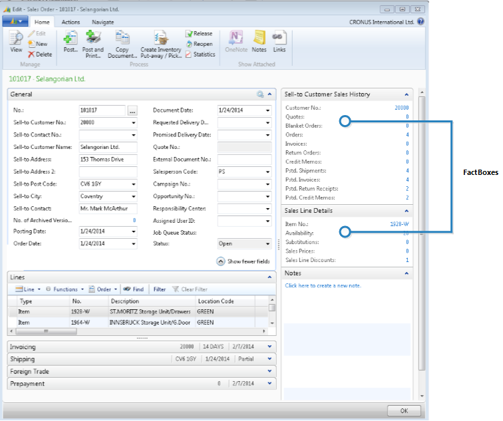
Task: Open the Navigate ribbon tab
Action: 102,22
